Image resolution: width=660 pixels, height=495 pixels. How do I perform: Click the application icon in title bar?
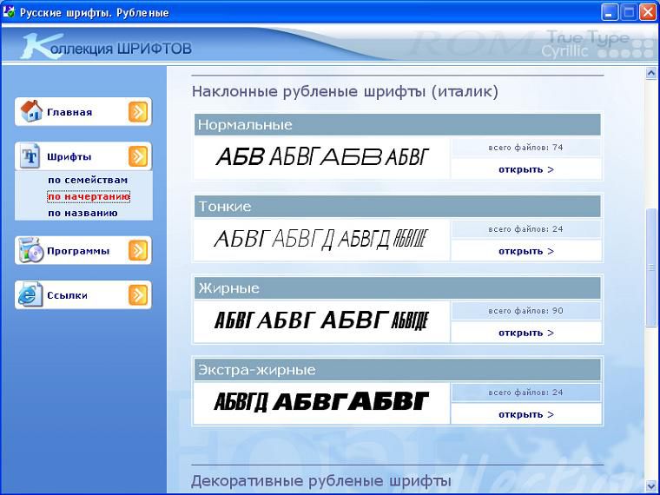[x=10, y=12]
